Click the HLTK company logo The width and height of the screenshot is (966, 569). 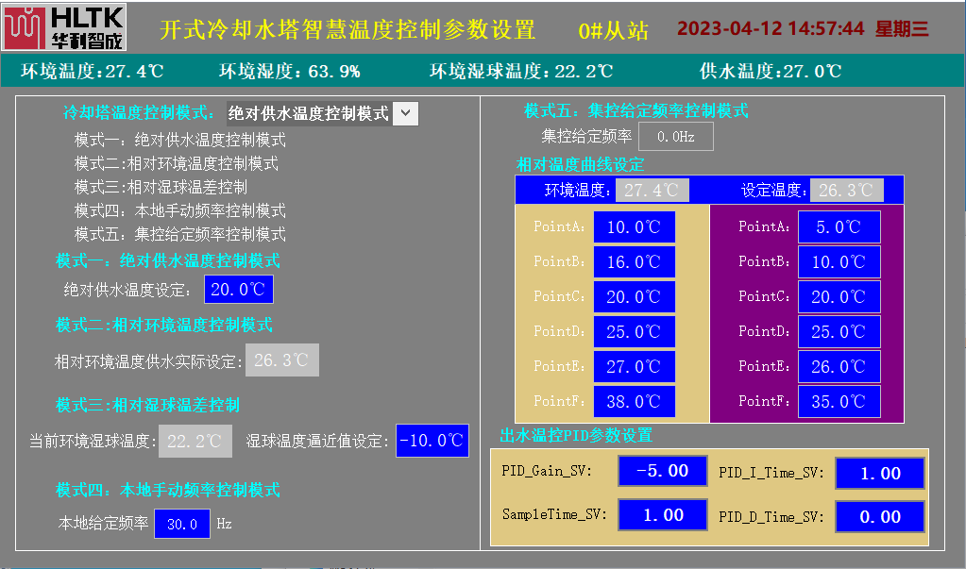tap(64, 27)
